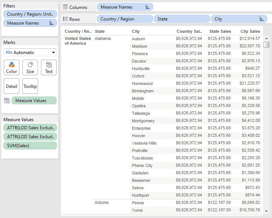
Task: Click the Measure Values pill in Marks
Action: pyautogui.click(x=34, y=100)
